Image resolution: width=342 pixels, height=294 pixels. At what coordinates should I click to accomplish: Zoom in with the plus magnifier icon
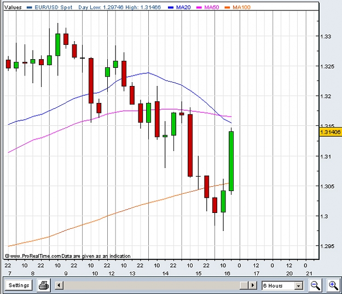point(333,285)
